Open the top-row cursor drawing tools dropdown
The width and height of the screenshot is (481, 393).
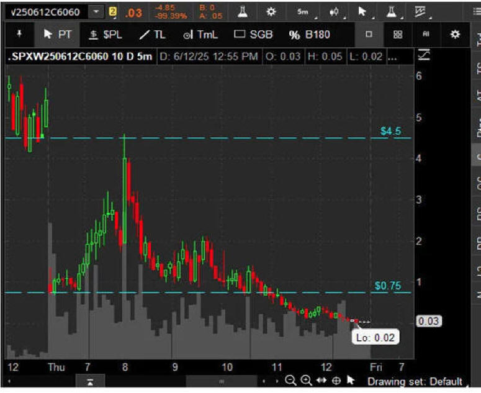(362, 12)
